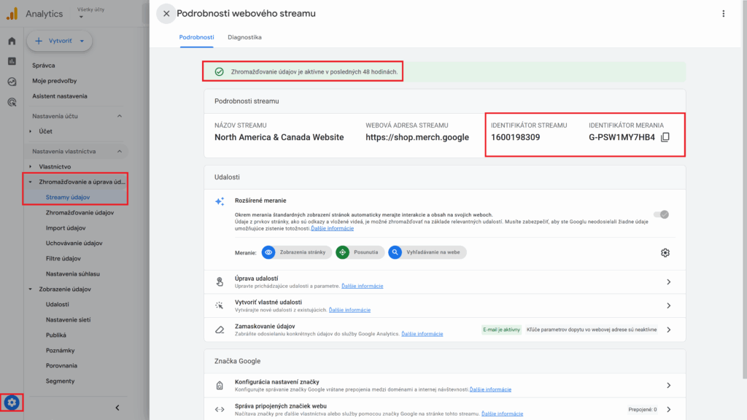Open Publiká menu item
The height and width of the screenshot is (420, 747).
click(55, 335)
